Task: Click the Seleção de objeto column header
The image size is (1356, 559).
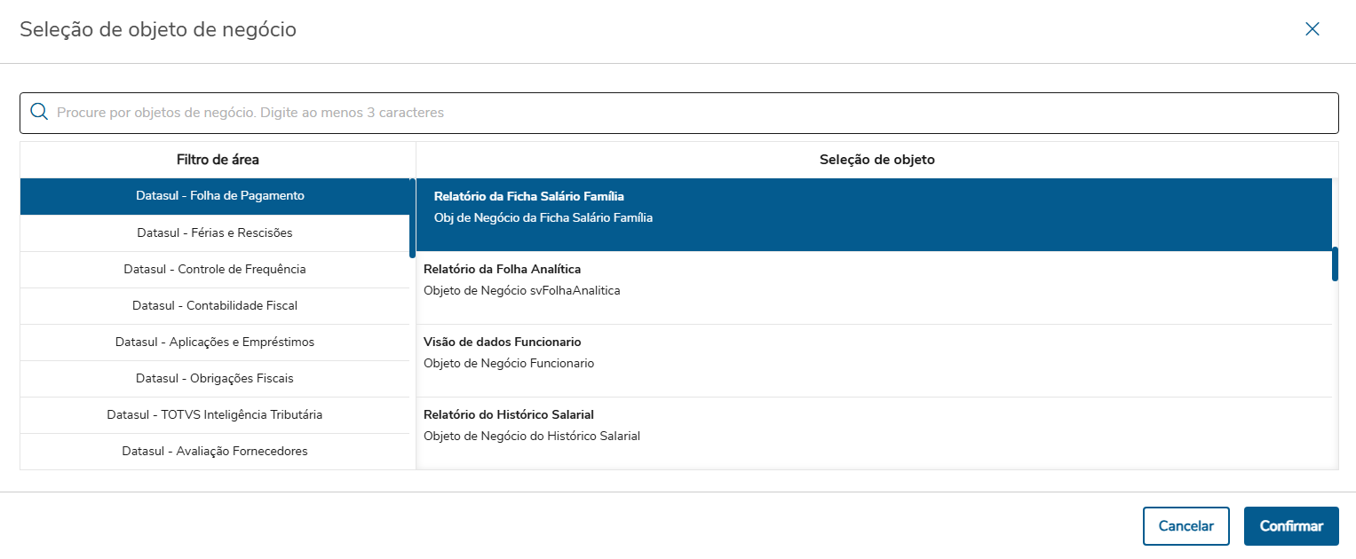Action: coord(876,160)
